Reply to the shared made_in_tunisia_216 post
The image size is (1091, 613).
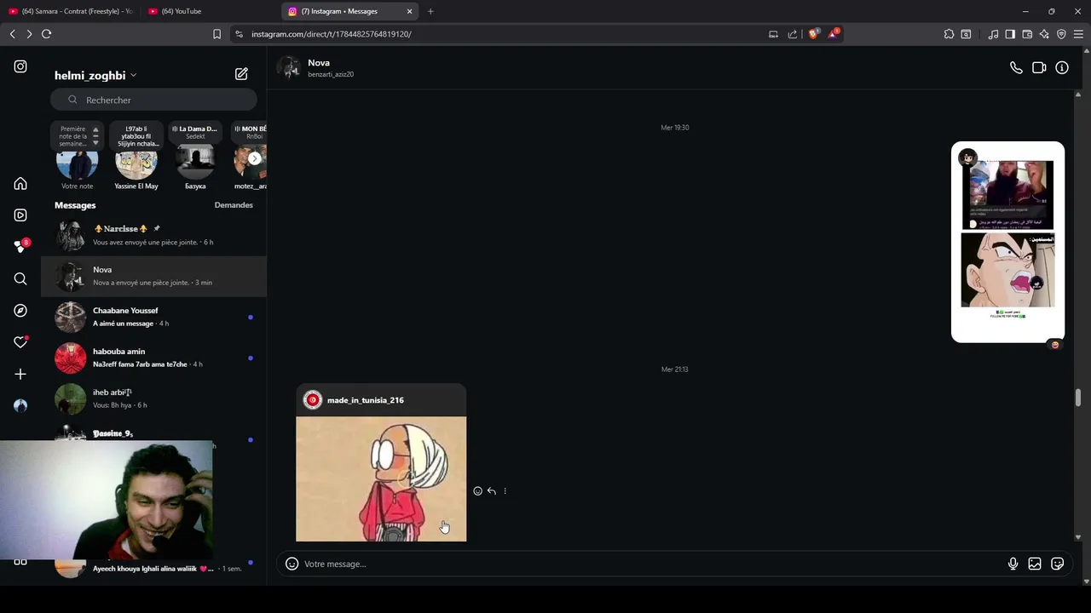tap(492, 491)
